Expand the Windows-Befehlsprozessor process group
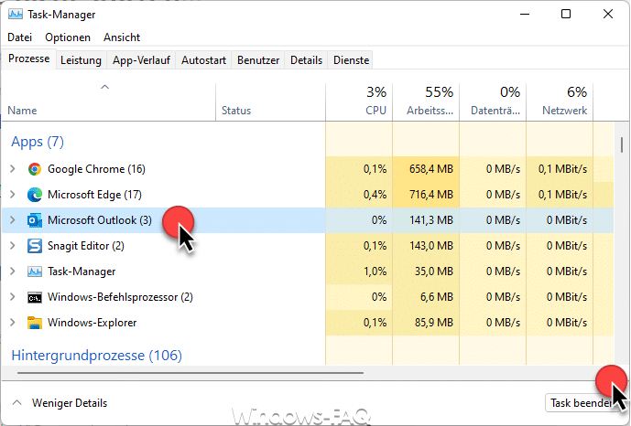Screen dimensions: 631x426 click(13, 297)
